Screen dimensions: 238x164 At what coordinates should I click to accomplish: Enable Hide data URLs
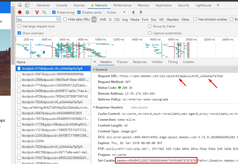click(65, 19)
